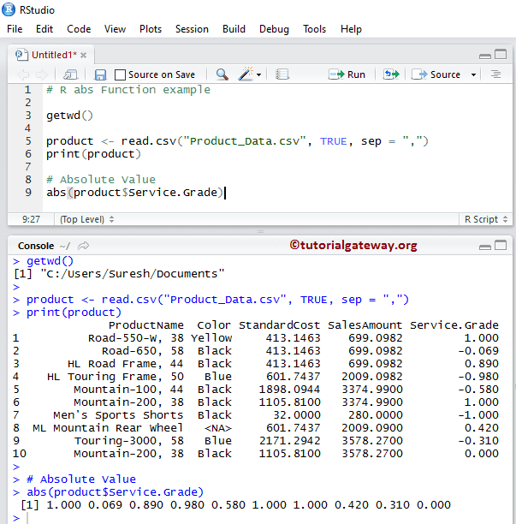Image resolution: width=516 pixels, height=524 pixels.
Task: Save the current document
Action: pos(100,74)
